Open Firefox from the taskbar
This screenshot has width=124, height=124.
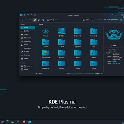pos(24,122)
